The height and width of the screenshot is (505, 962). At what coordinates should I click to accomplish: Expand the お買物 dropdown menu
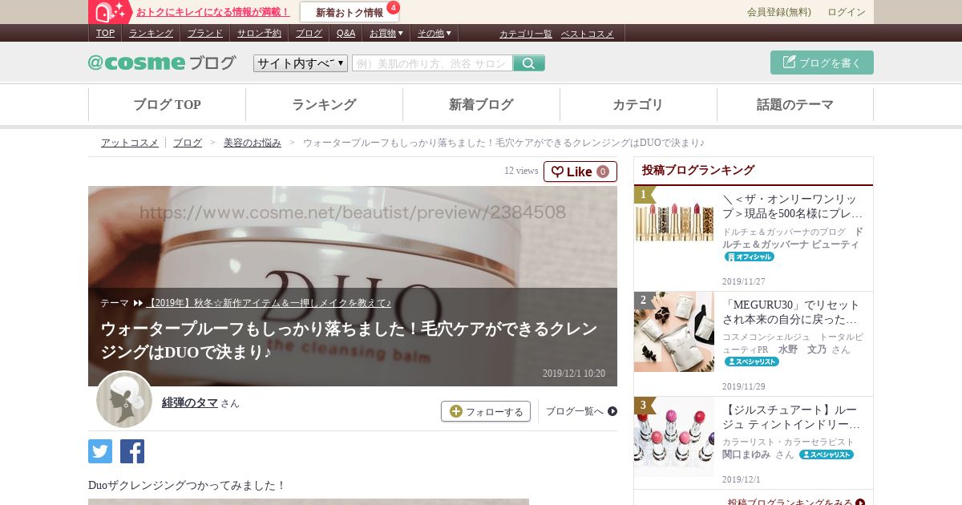[386, 33]
